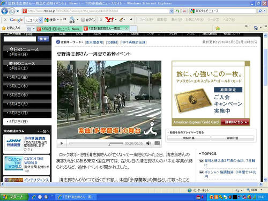Click the Yahoo toolbar pencil icon
This screenshot has width=268, height=201.
[x=122, y=19]
